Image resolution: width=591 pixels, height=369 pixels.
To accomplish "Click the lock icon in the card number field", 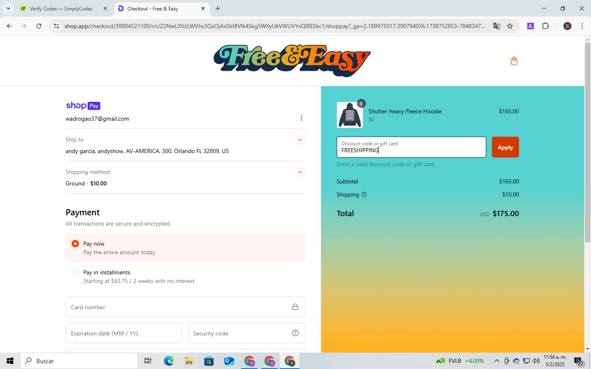I will tap(295, 307).
